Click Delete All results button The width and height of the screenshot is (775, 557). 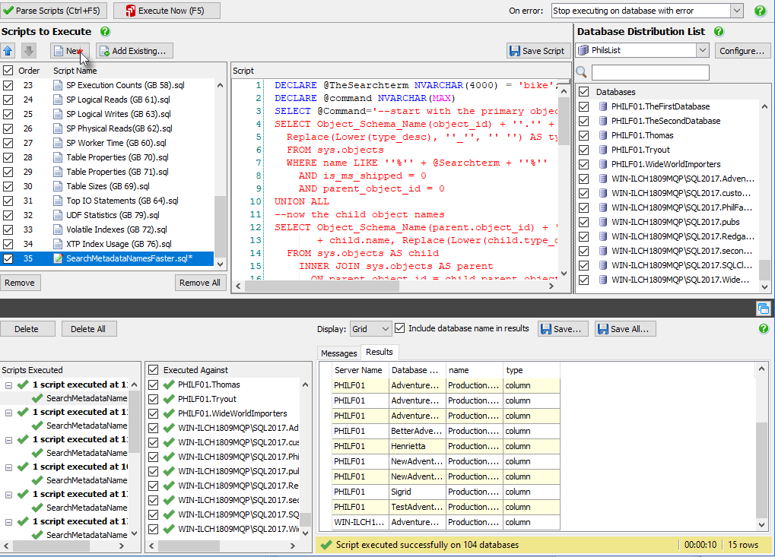click(88, 329)
